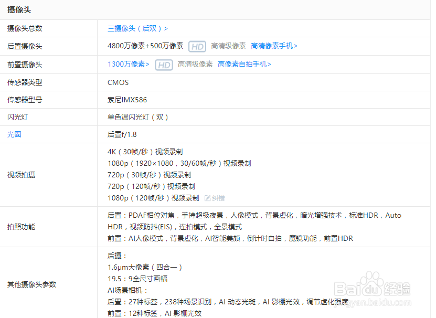Select the 1080p（120帧/秒）视频录制 line

point(154,198)
